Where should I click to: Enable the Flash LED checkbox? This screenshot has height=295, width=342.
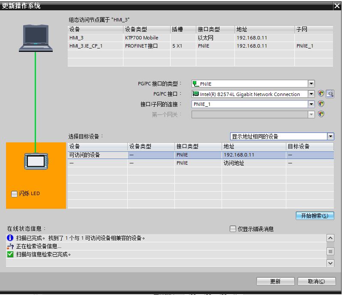(14, 194)
